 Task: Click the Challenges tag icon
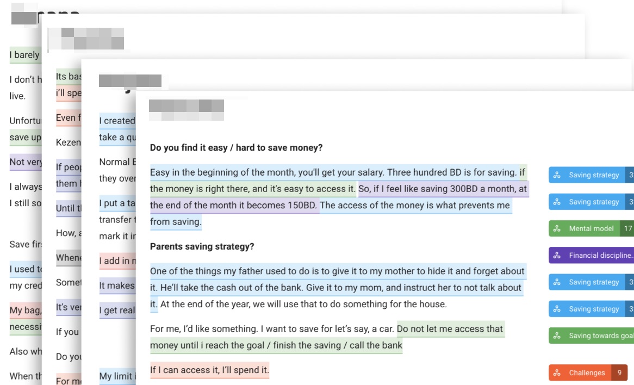click(x=557, y=373)
